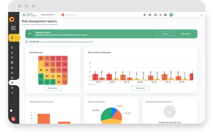This screenshot has width=215, height=136.
Task: Click Create dynamic report button
Action: point(165,34)
